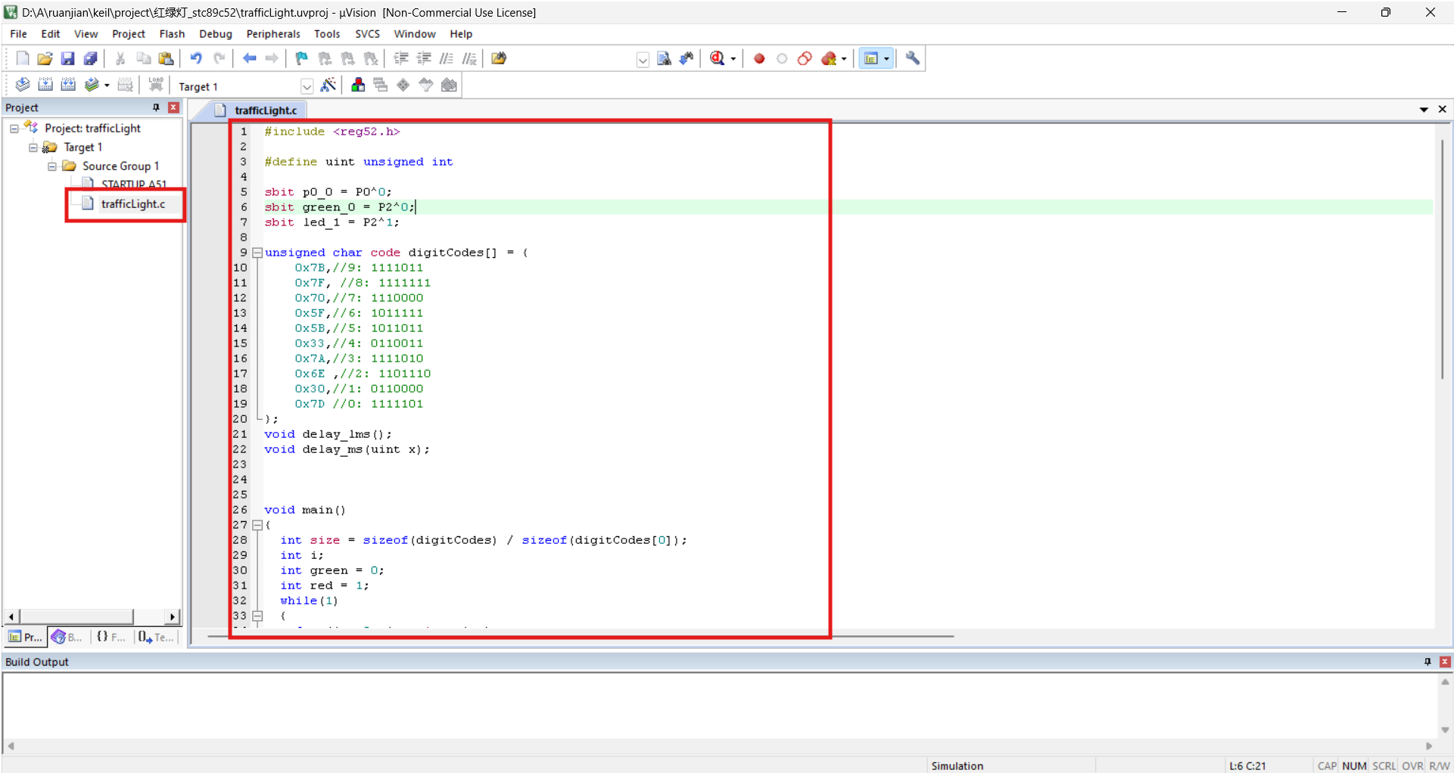
Task: Open Select Software Packs icon
Action: [426, 85]
